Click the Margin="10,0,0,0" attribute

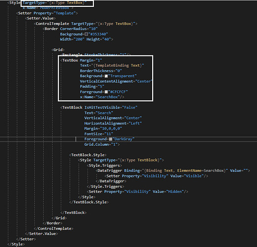[103, 128]
